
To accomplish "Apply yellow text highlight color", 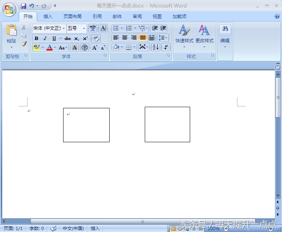I will point(37,48).
